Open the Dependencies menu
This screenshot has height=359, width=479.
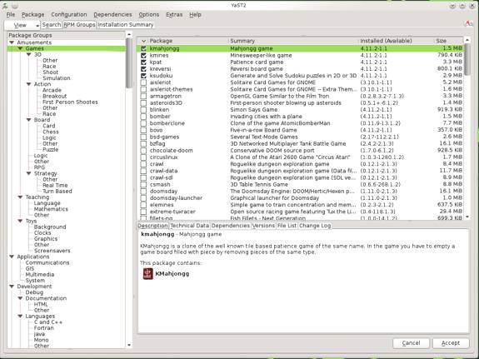112,15
